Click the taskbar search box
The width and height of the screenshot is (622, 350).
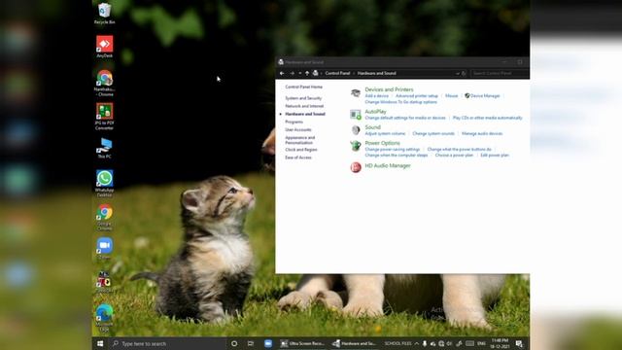pos(167,343)
